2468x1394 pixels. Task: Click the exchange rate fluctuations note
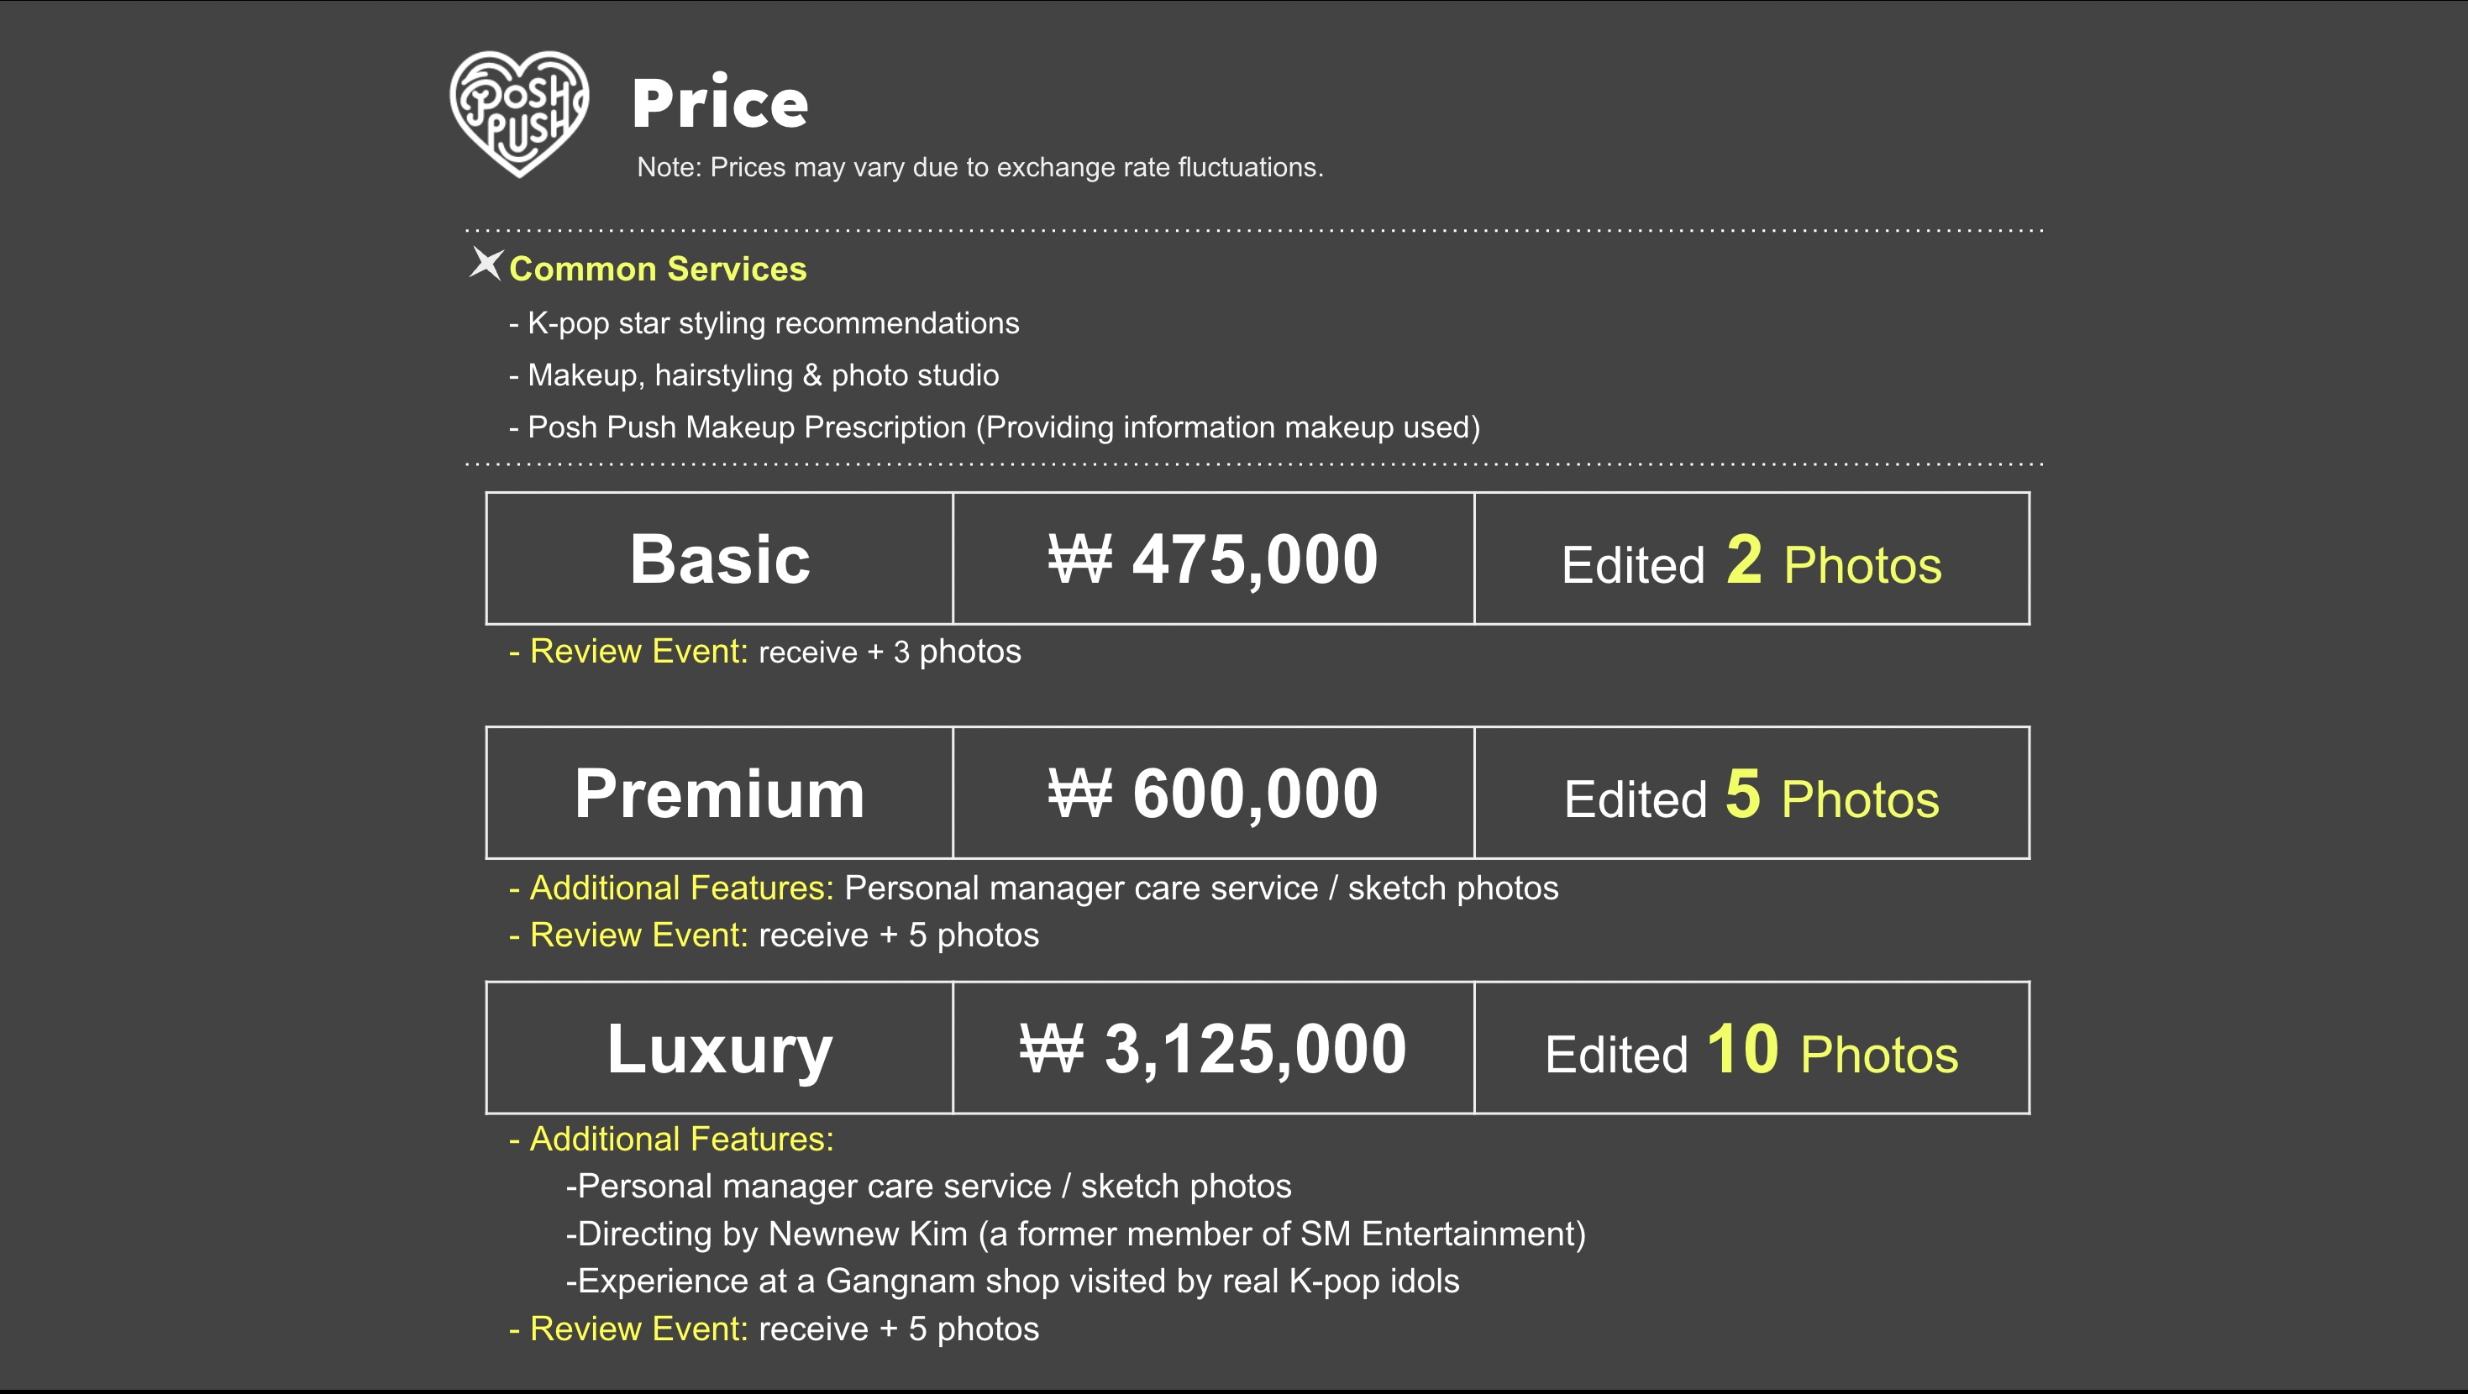(x=979, y=168)
